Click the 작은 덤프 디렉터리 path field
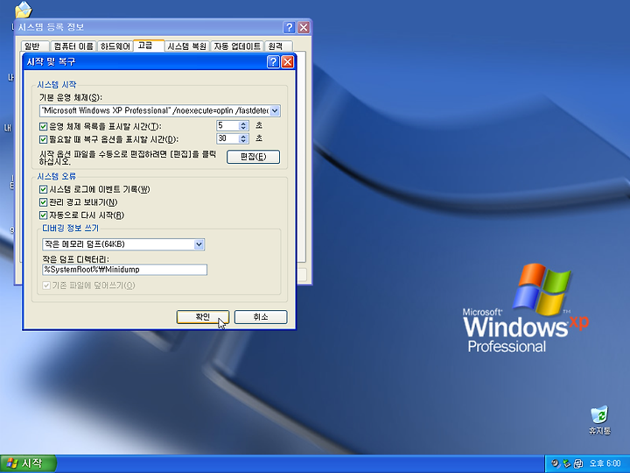630x473 pixels. click(124, 270)
